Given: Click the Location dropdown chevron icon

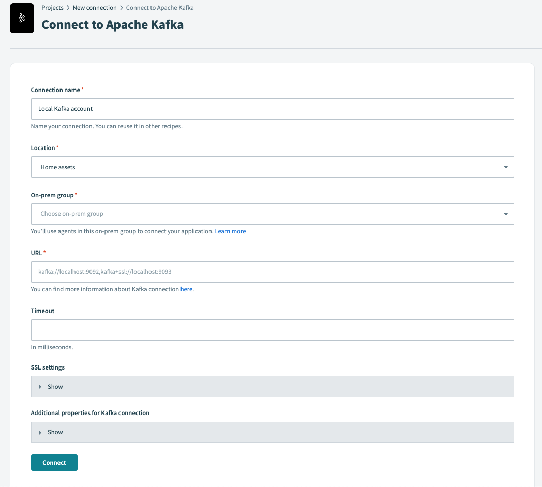Looking at the screenshot, I should click(506, 167).
